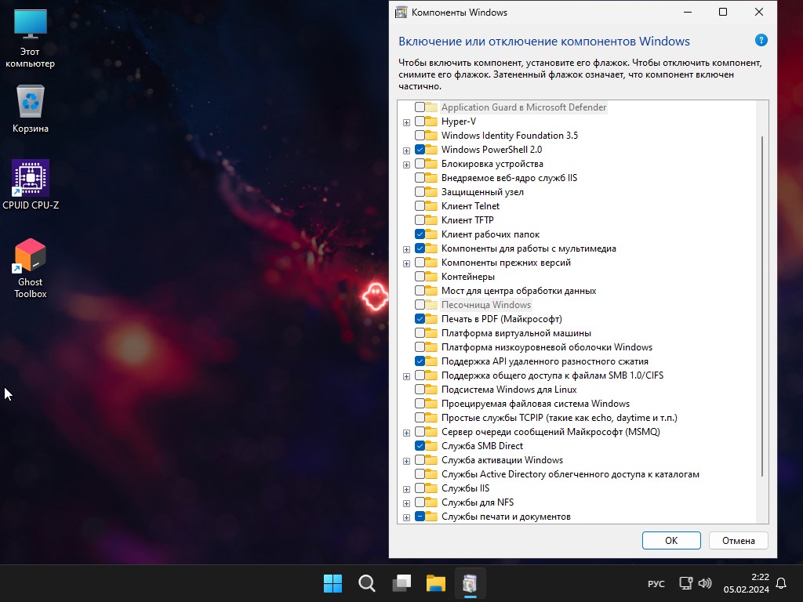The image size is (803, 602).
Task: Click the folder icon beside Клиент Telnet
Action: point(431,206)
